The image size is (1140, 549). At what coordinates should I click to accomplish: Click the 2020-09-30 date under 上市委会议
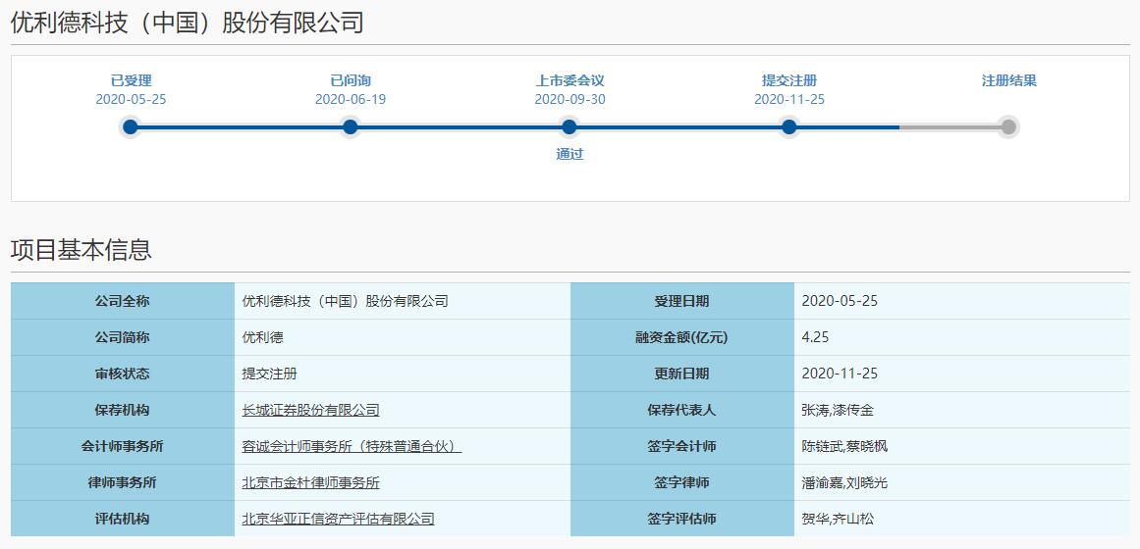[570, 99]
